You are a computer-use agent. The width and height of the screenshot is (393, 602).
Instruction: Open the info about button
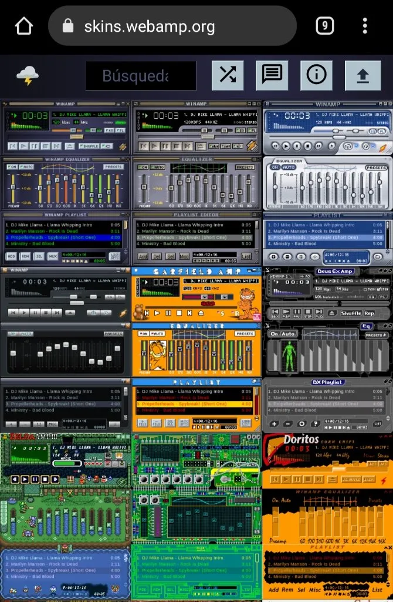(x=316, y=76)
